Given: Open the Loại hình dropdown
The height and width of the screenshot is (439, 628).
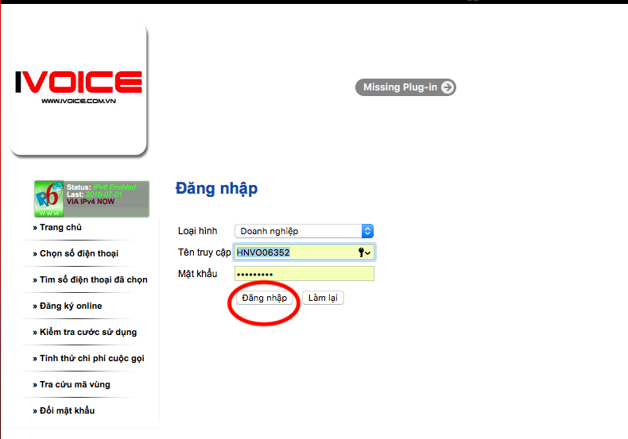Looking at the screenshot, I should pyautogui.click(x=304, y=231).
